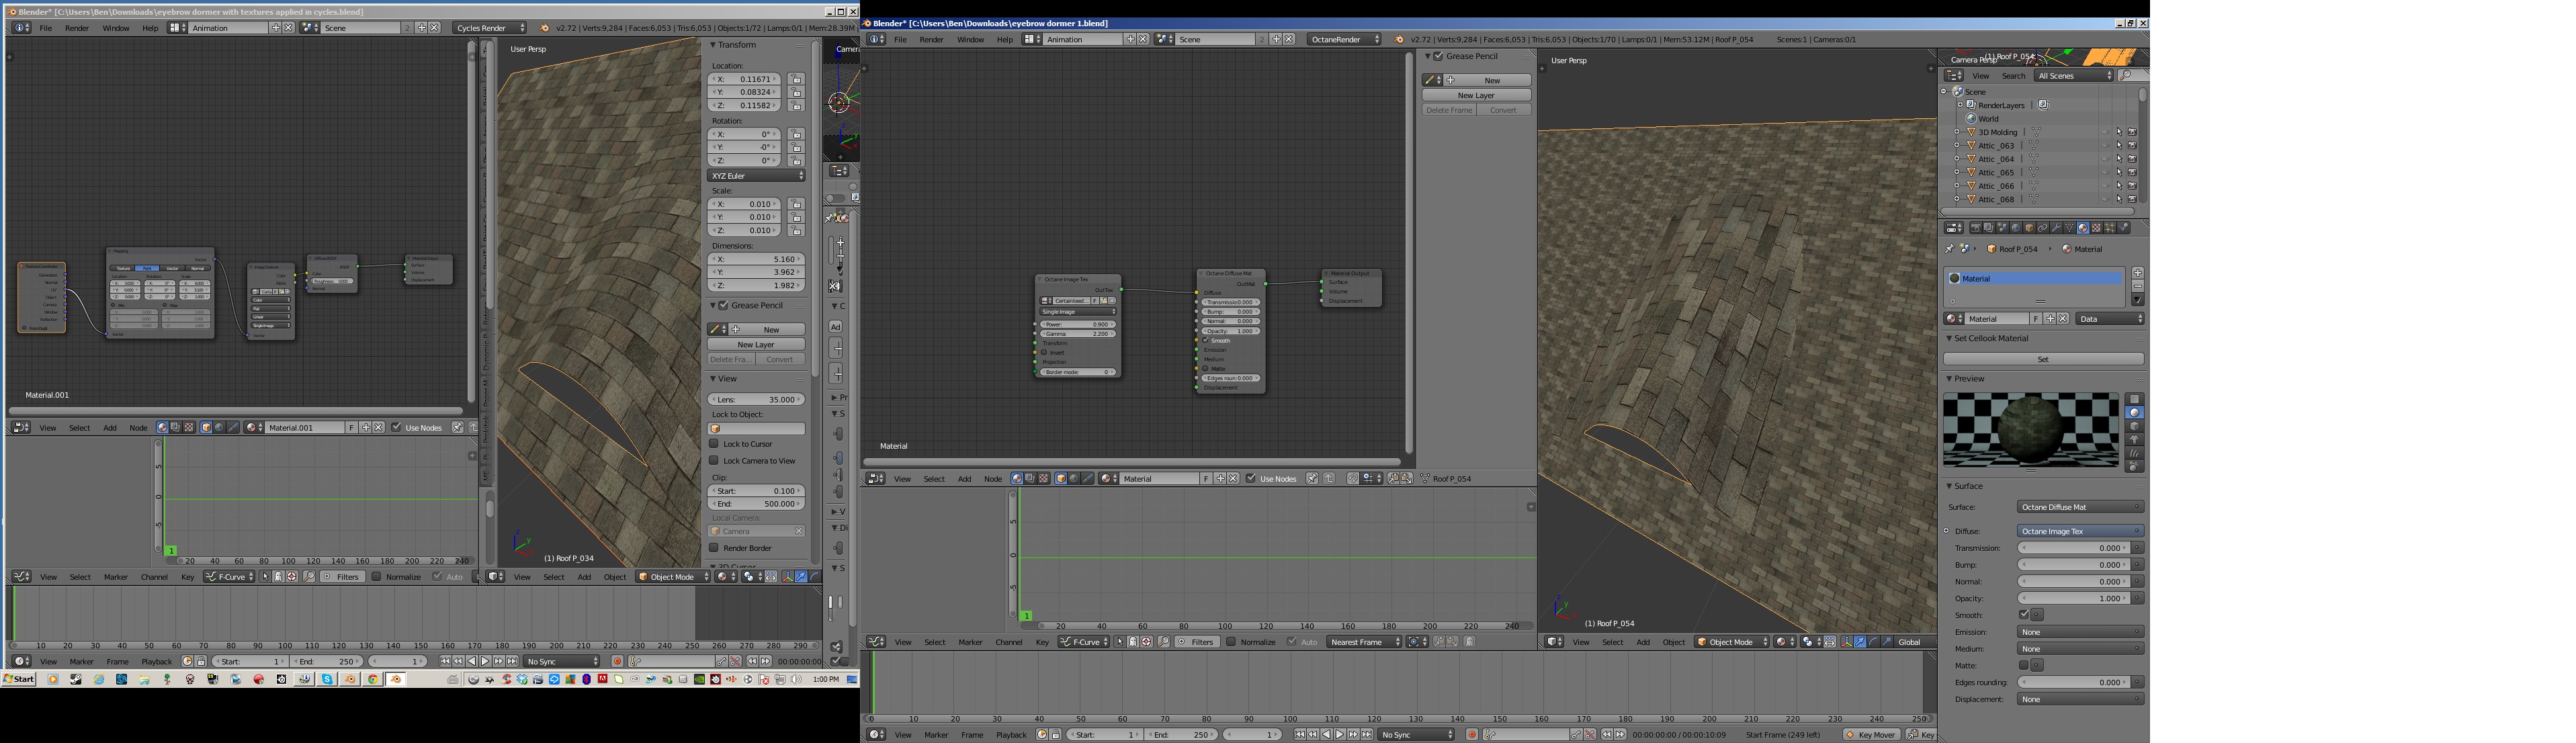Image resolution: width=2576 pixels, height=743 pixels.
Task: Open the OctaneRender engine dropdown
Action: pos(1345,39)
